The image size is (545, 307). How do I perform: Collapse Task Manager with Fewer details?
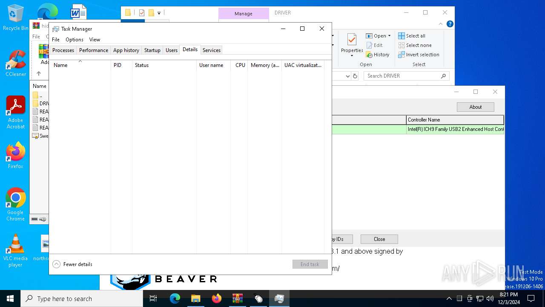(73, 264)
